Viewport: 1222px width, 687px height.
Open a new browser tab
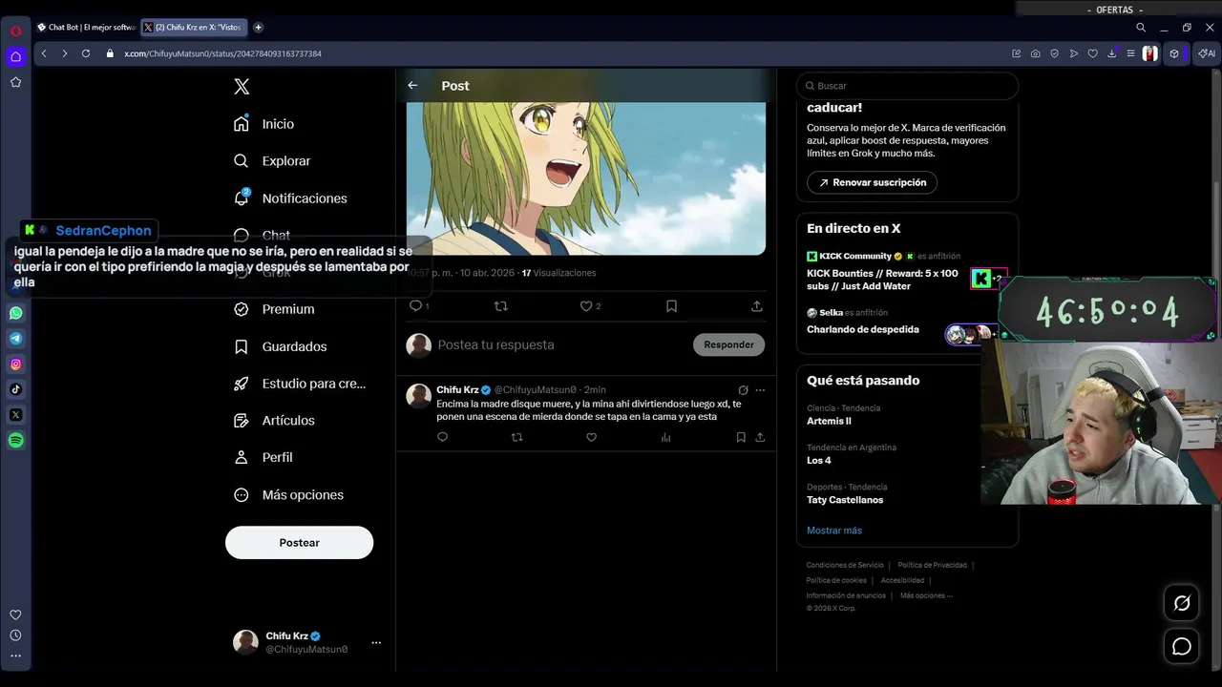[258, 28]
